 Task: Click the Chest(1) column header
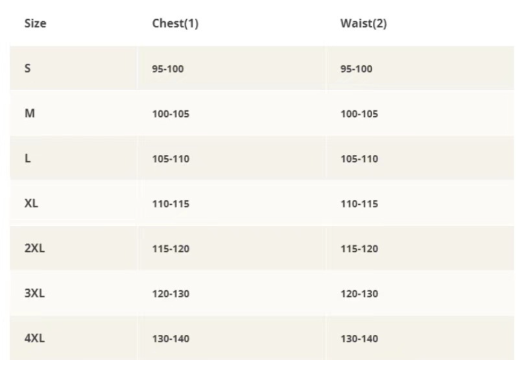[175, 23]
